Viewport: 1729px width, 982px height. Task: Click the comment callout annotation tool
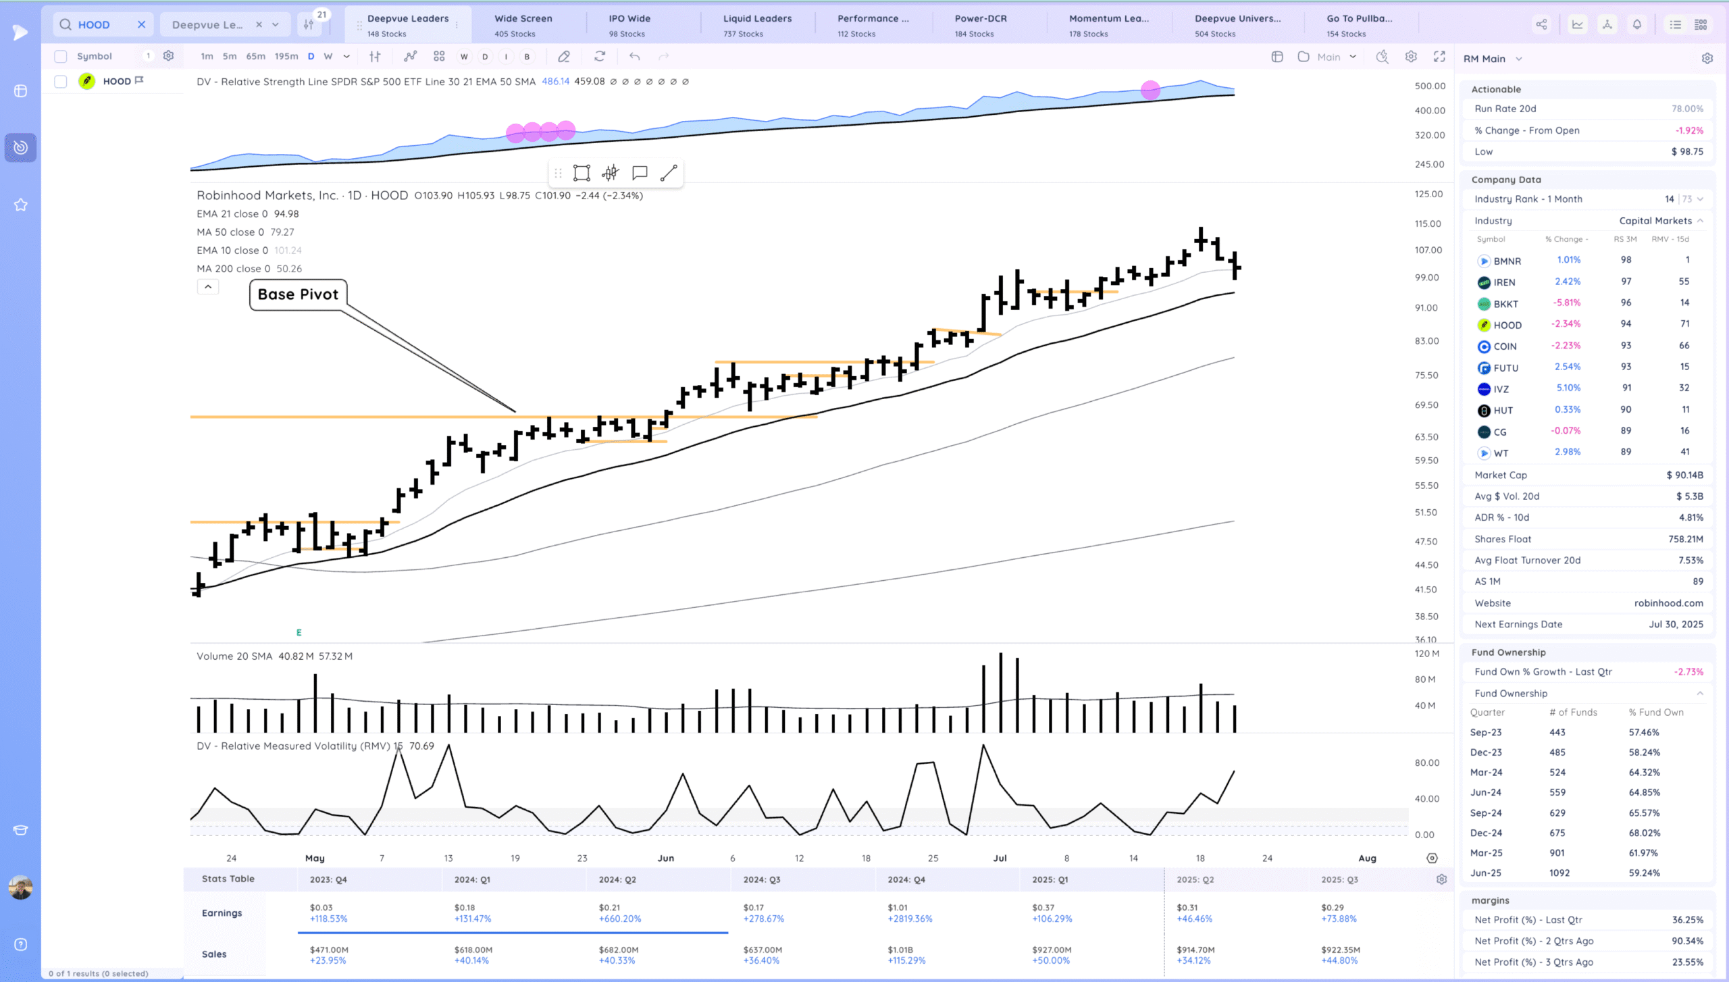639,173
